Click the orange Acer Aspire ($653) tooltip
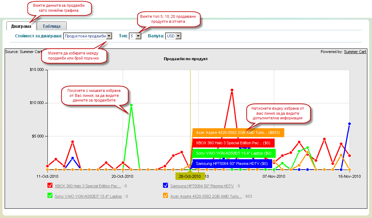The image size is (372, 218). 238,133
